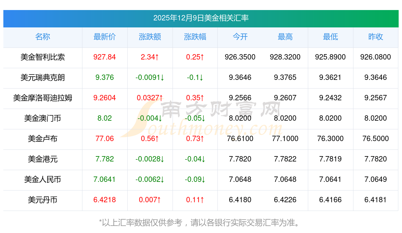The image size is (402, 233).
Task: Click change amount -0.0091↓
Action: (150, 78)
